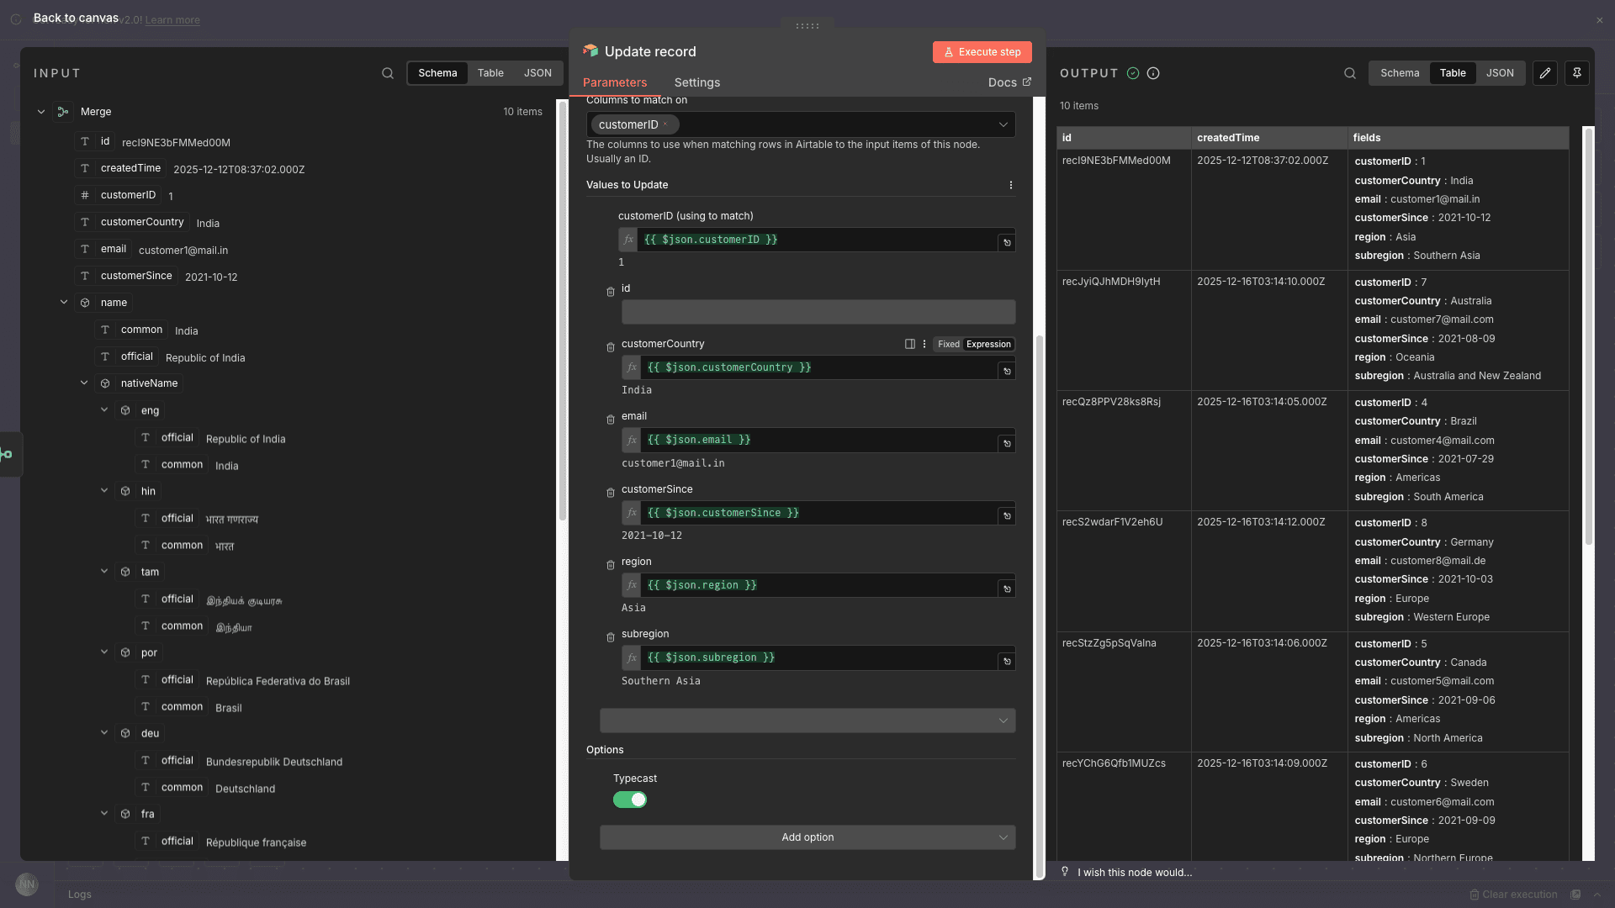Click the drag handle dots above Update record

[807, 26]
